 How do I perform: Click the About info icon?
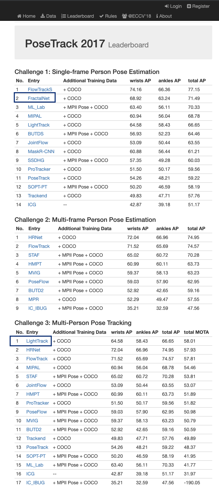[157, 16]
